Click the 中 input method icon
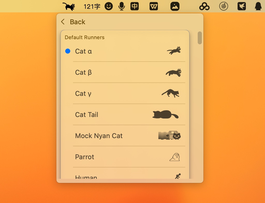 coord(135,6)
